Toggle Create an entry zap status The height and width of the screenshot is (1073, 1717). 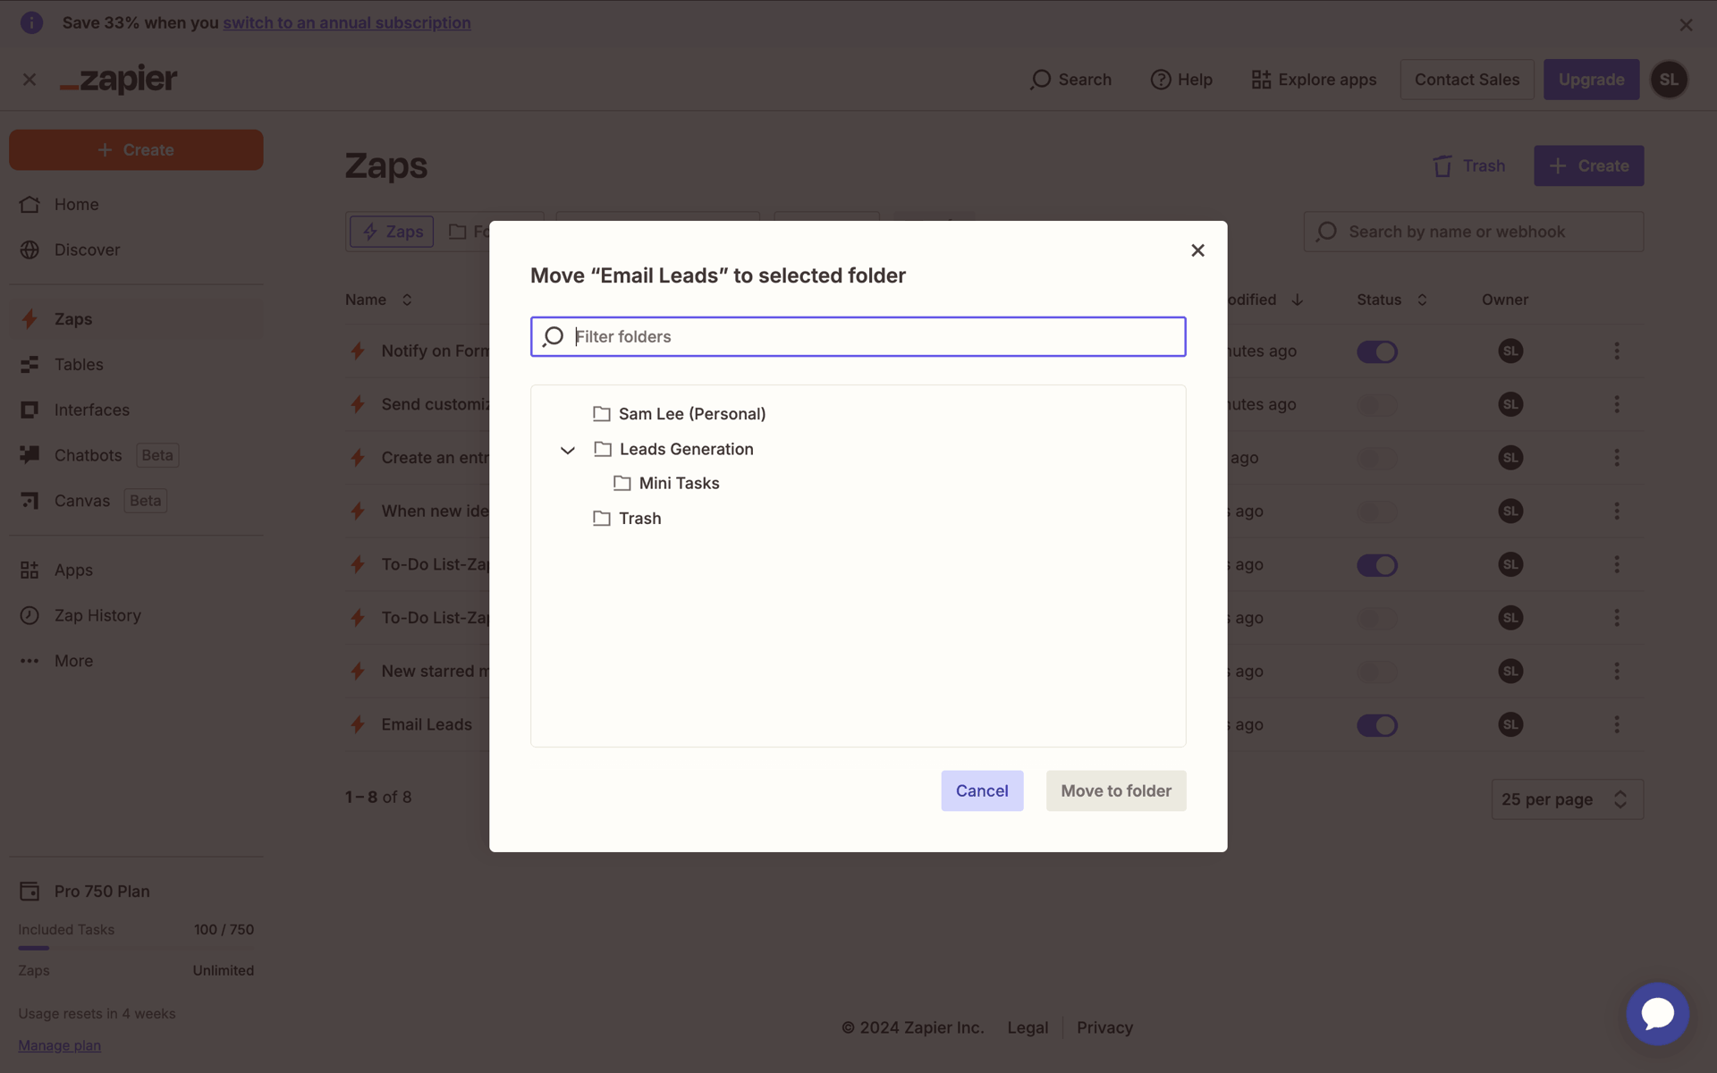click(x=1377, y=459)
